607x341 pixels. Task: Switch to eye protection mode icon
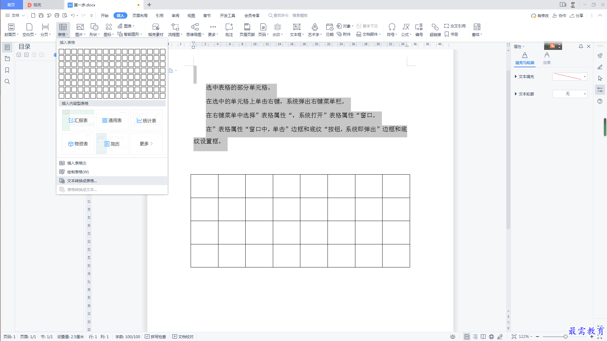[453, 337]
